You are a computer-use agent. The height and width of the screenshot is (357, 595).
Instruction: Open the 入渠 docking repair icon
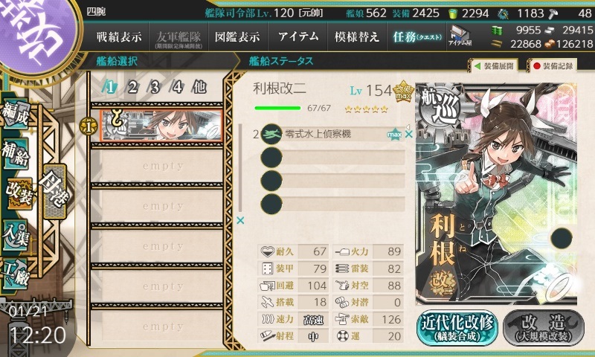coord(16,235)
